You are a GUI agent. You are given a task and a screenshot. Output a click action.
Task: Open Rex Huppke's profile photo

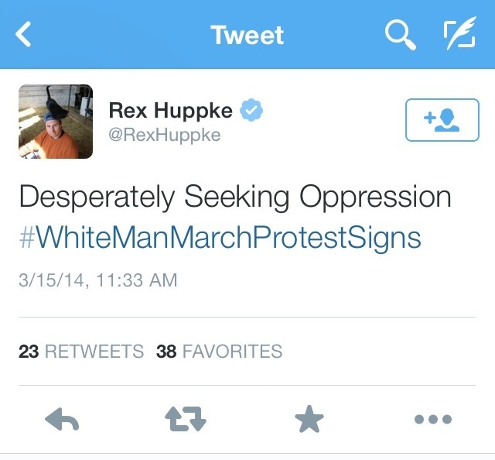pyautogui.click(x=56, y=122)
